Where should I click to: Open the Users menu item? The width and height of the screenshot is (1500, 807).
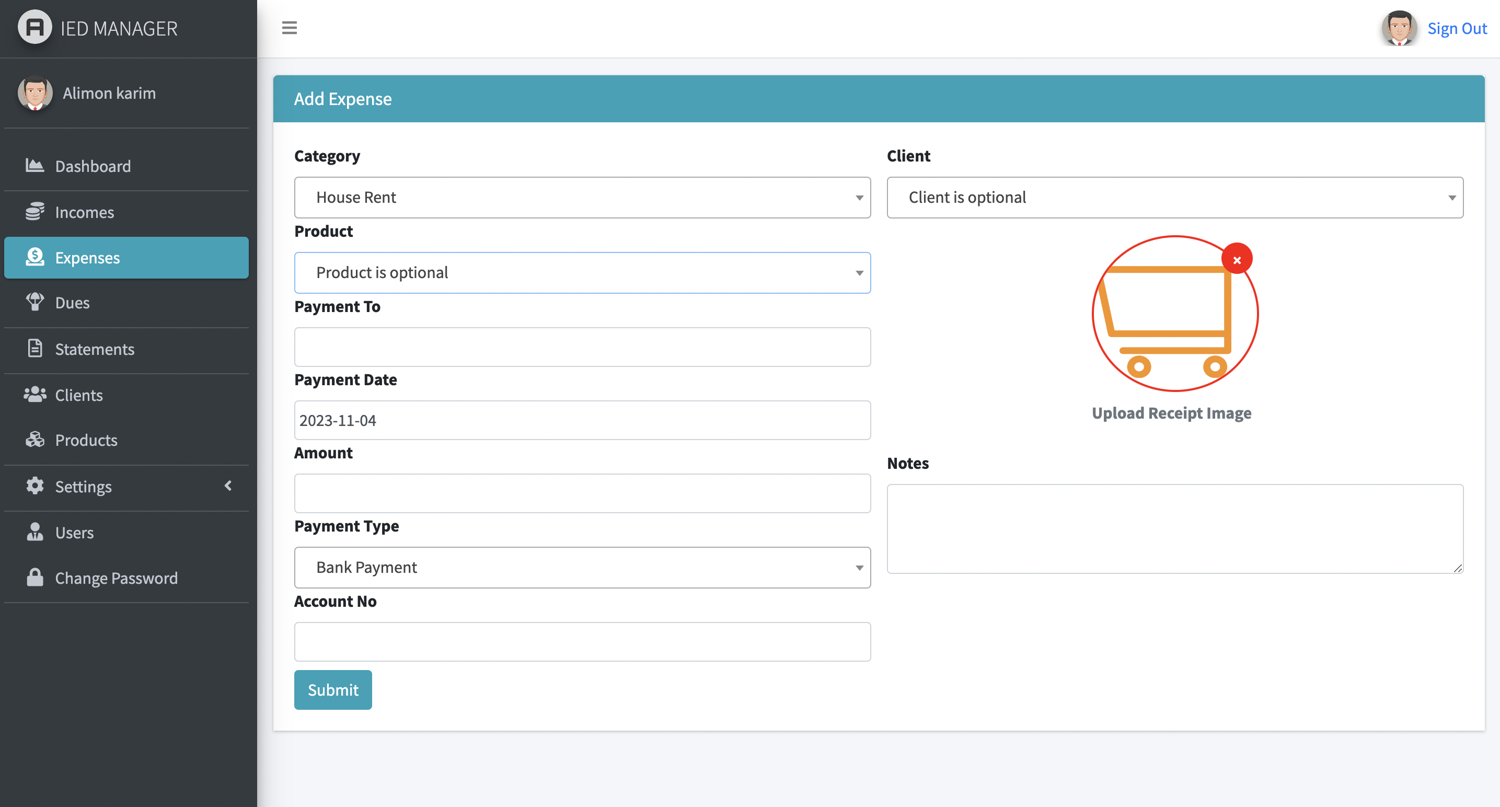(74, 532)
